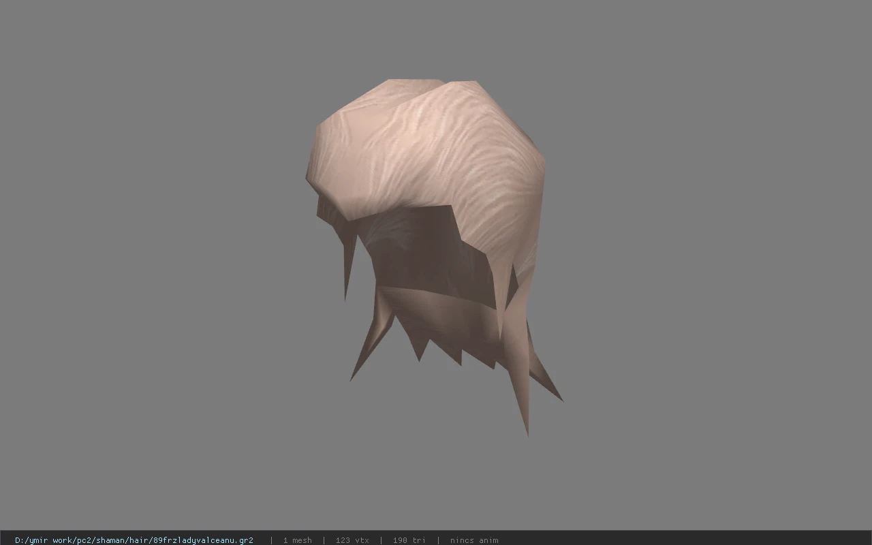Click the '123 vtx' vertex count
The height and width of the screenshot is (545, 872).
[x=352, y=540]
